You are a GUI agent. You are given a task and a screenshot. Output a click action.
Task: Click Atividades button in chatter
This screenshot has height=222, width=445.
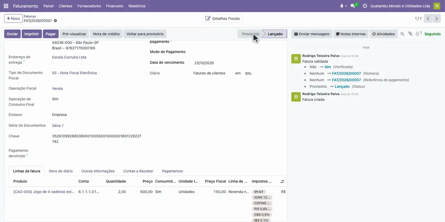[x=383, y=34]
